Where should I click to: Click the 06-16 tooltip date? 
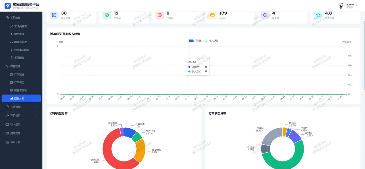pos(192,62)
